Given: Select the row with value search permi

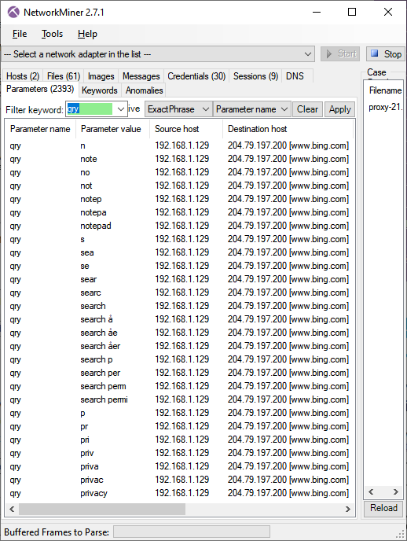Looking at the screenshot, I should [180, 399].
